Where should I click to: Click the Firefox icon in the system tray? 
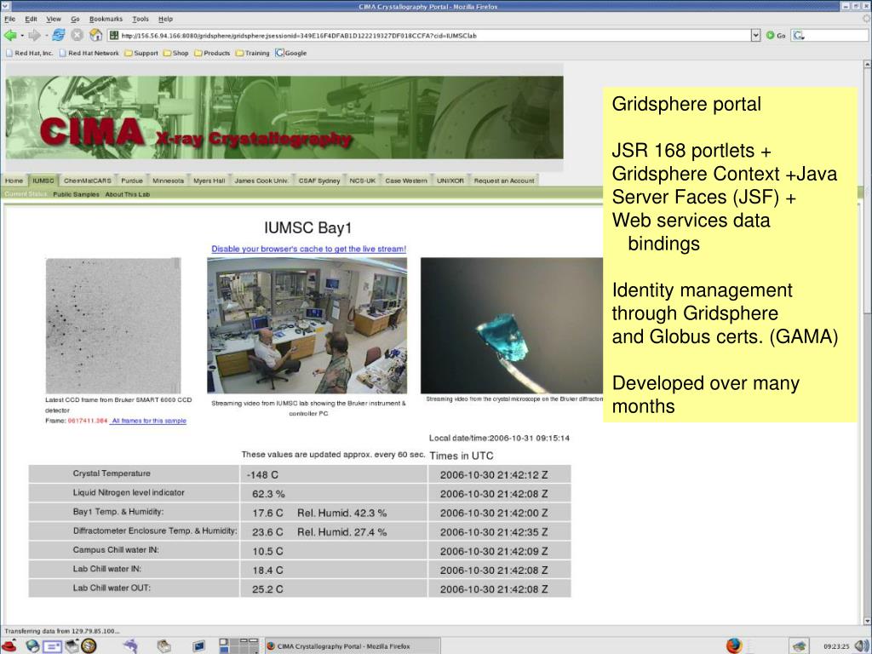(734, 645)
